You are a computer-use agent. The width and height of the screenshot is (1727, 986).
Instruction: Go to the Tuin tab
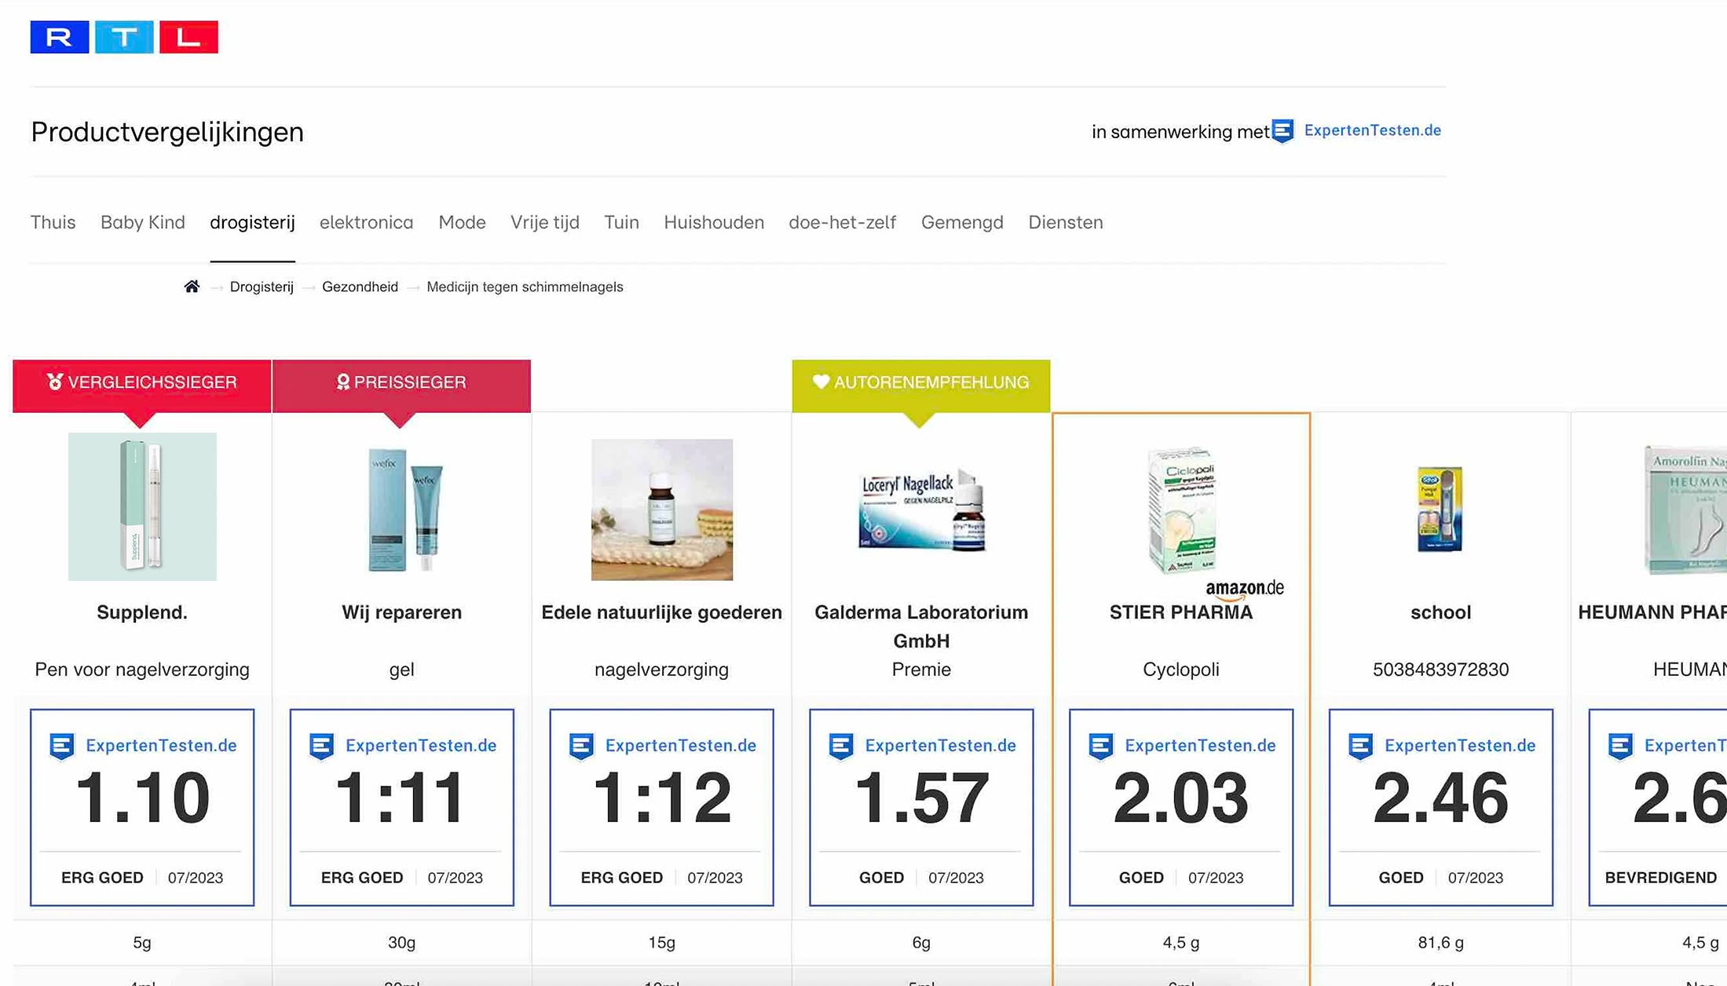coord(621,222)
